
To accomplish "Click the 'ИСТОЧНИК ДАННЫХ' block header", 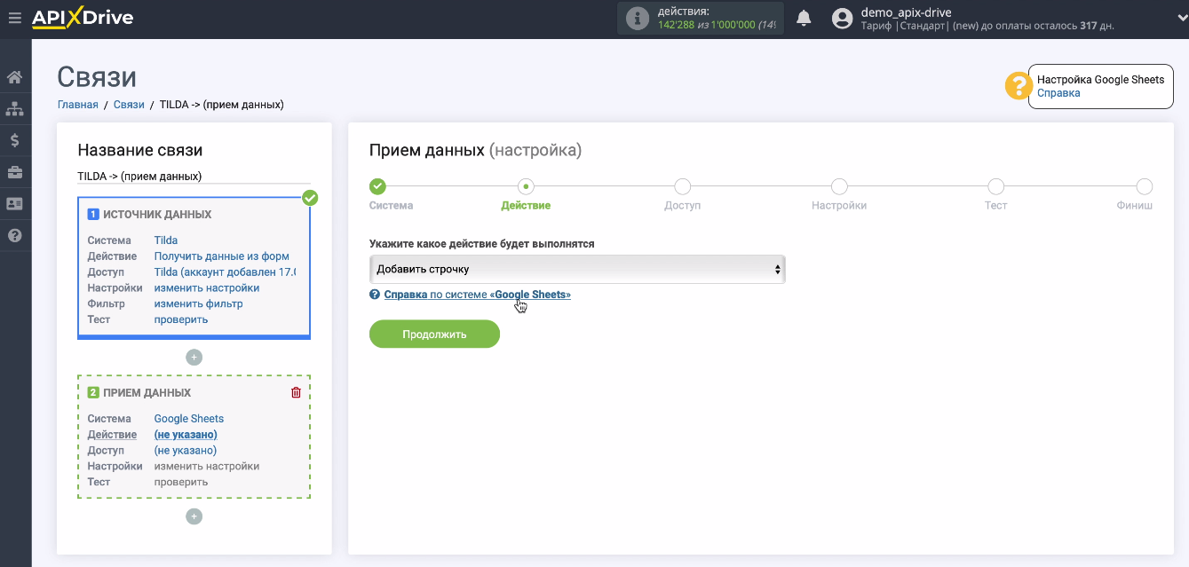I will point(157,215).
